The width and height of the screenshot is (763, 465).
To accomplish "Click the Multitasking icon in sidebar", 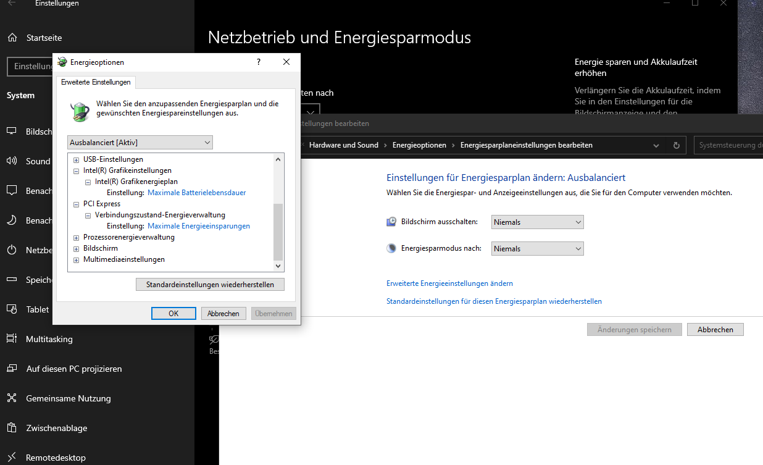I will 12,339.
